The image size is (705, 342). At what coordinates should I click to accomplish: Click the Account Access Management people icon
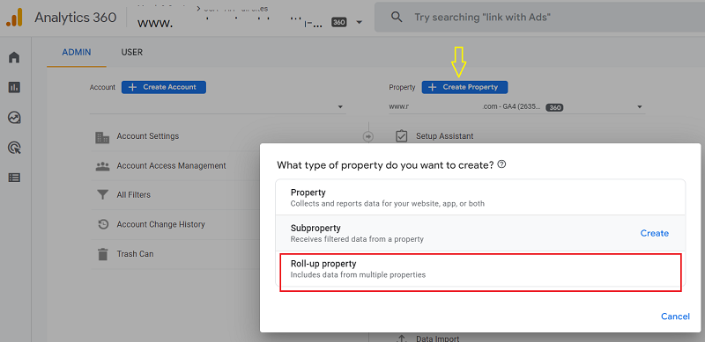tap(102, 166)
